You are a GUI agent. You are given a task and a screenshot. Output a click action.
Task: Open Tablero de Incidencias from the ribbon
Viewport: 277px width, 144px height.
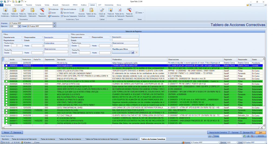14,12
